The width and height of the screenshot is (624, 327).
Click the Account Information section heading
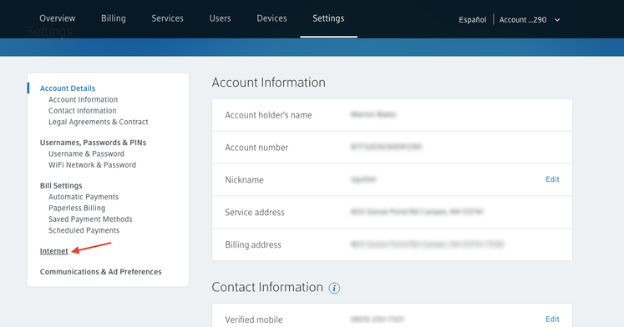269,83
